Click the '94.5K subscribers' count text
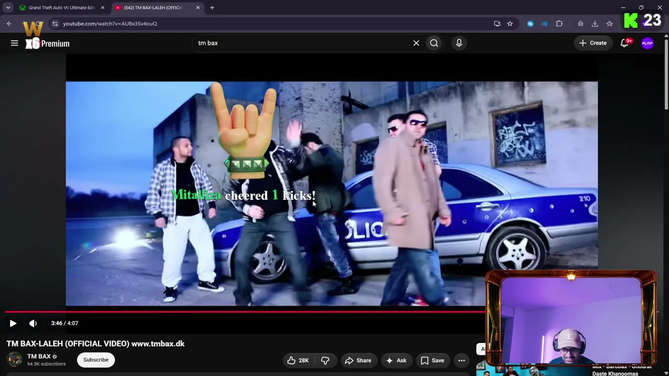 tap(47, 364)
